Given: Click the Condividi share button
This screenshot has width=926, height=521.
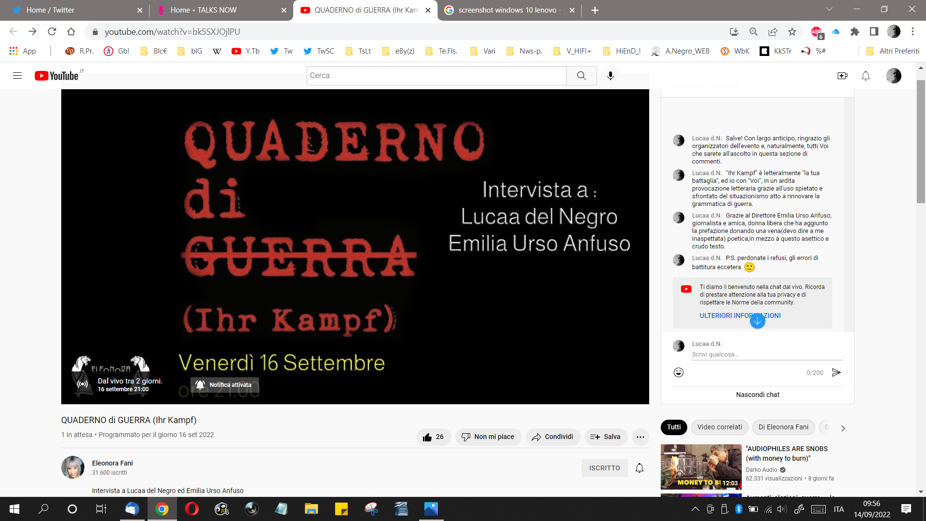Looking at the screenshot, I should [552, 437].
